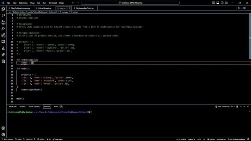The height and width of the screenshot is (141, 251).
Task: Click the extract symbol in breadcrumb
Action: click(x=75, y=12)
